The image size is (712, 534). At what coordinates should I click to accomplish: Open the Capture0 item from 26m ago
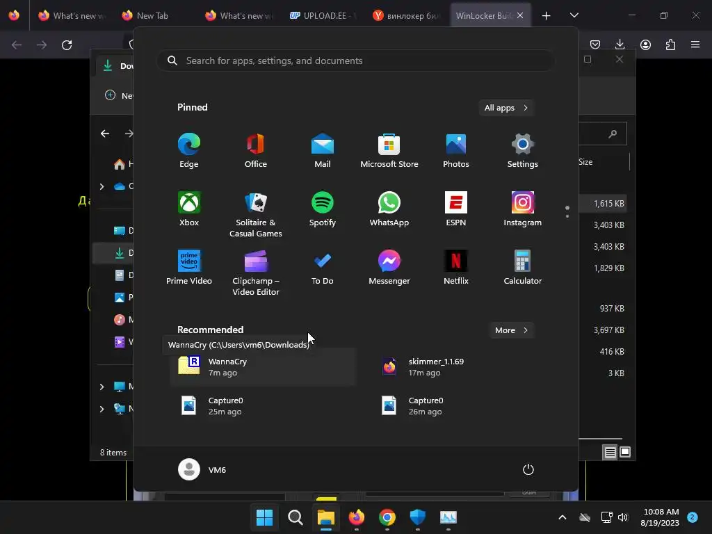pyautogui.click(x=463, y=406)
